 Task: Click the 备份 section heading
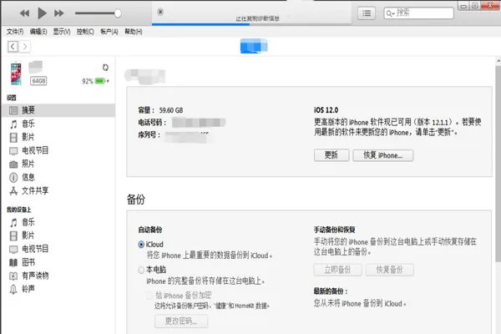136,200
